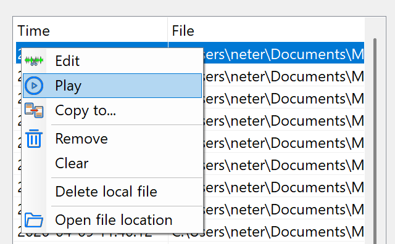Click the Copy to documents icon
The image size is (395, 244).
pyautogui.click(x=34, y=110)
